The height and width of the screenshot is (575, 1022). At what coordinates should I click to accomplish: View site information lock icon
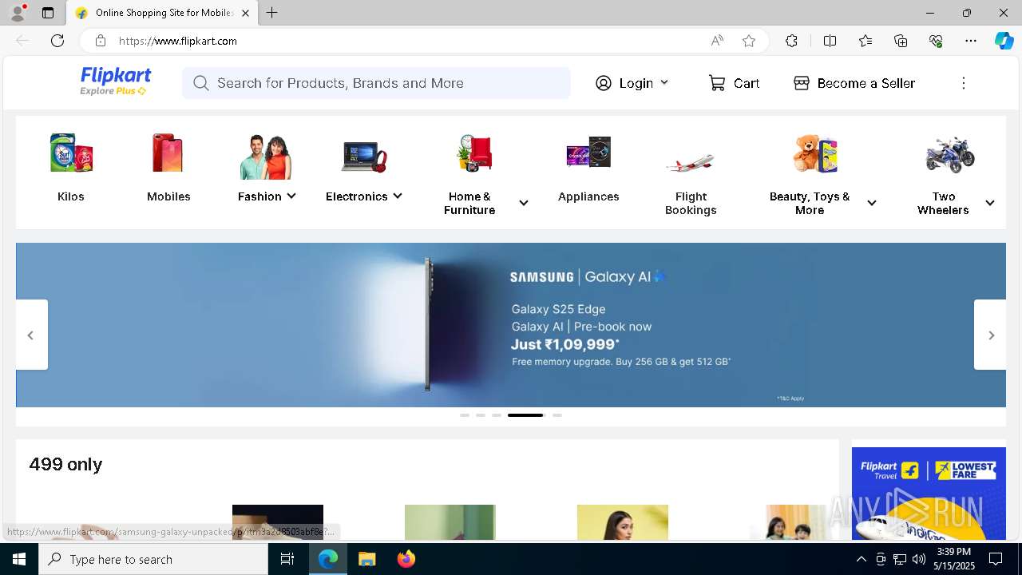101,41
